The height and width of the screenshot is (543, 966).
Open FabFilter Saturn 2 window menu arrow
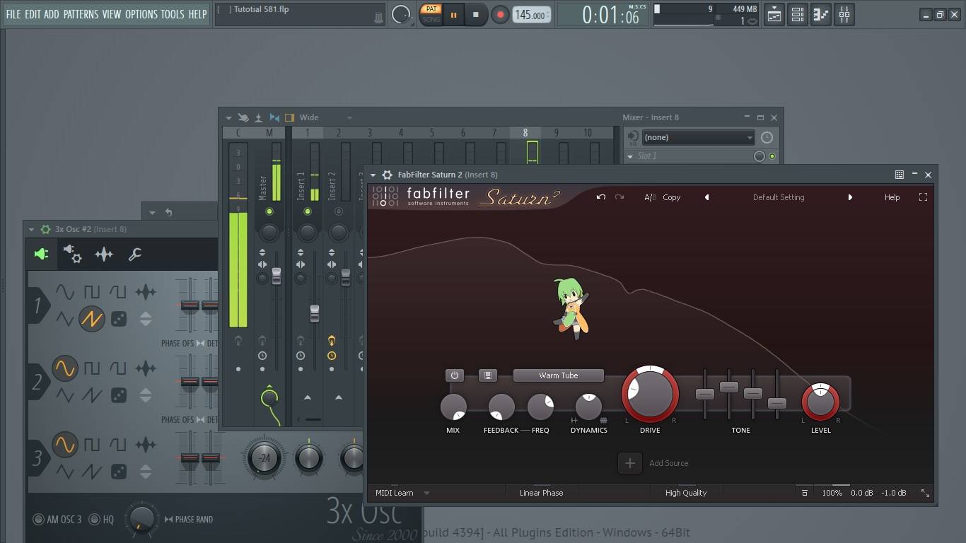tap(373, 175)
